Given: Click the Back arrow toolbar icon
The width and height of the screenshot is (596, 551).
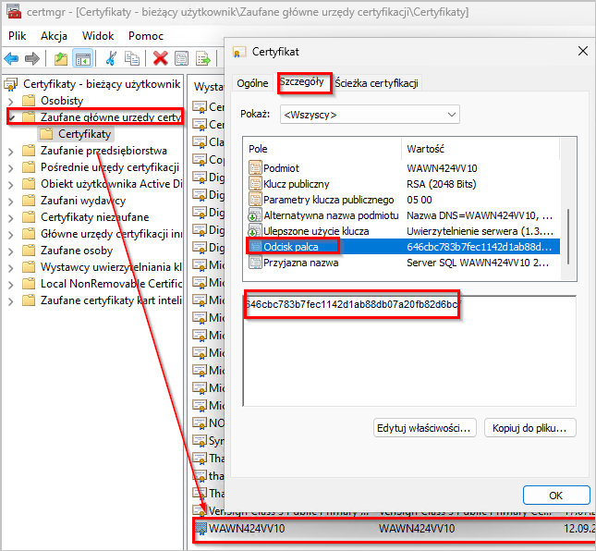Looking at the screenshot, I should click(11, 59).
